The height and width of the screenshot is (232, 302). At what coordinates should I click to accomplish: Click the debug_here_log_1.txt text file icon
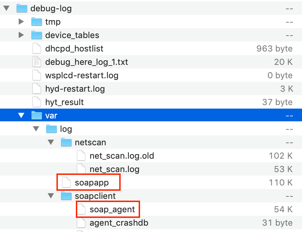37,62
